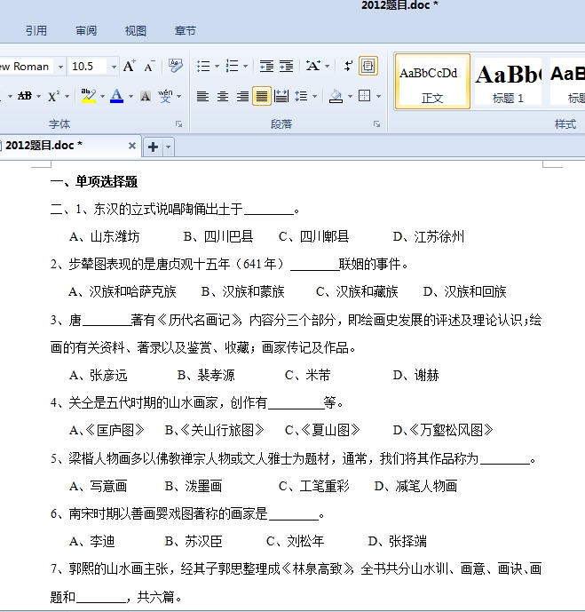The width and height of the screenshot is (585, 612).
Task: Apply the 标题 1 style
Action: (x=508, y=82)
